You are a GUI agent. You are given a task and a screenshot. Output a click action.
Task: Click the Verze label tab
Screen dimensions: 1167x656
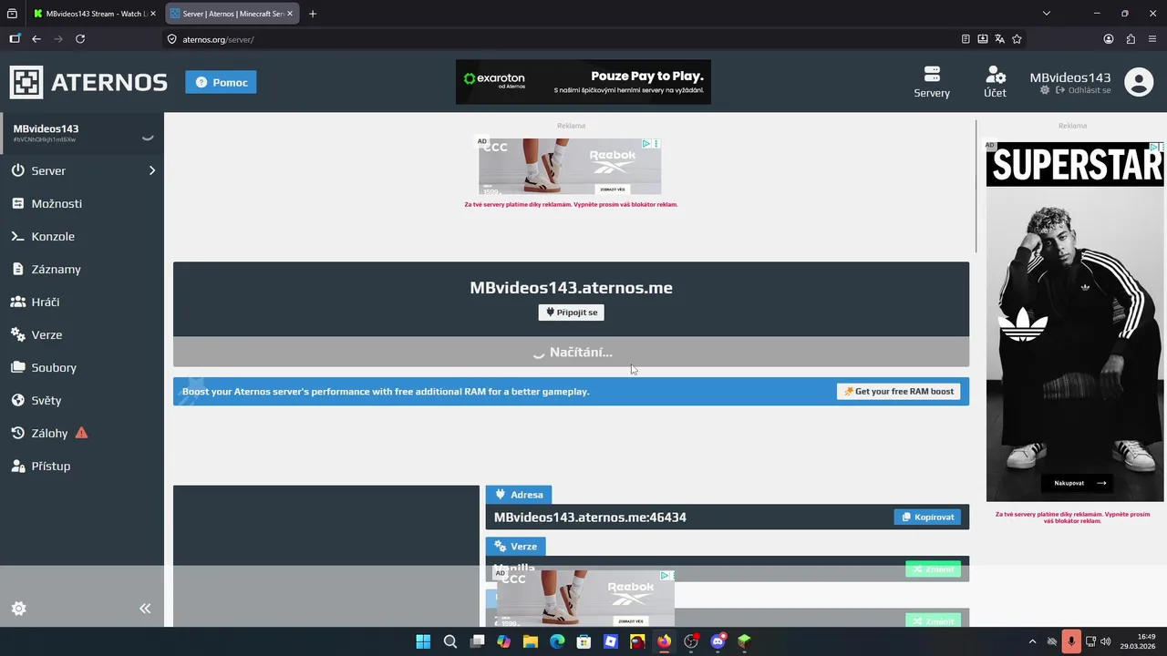tap(515, 547)
